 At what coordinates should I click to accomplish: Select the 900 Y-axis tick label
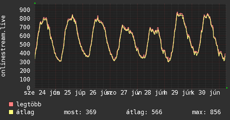(25, 10)
